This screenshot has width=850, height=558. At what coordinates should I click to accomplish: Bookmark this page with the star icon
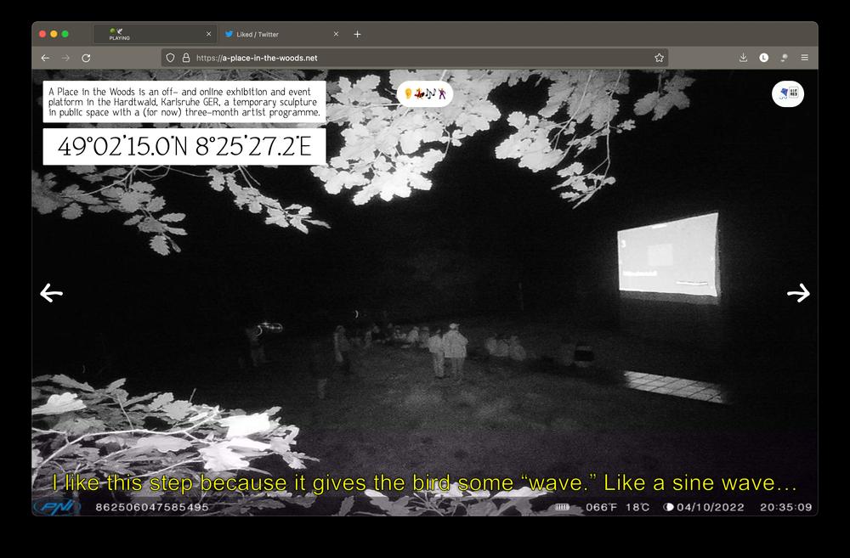[660, 58]
